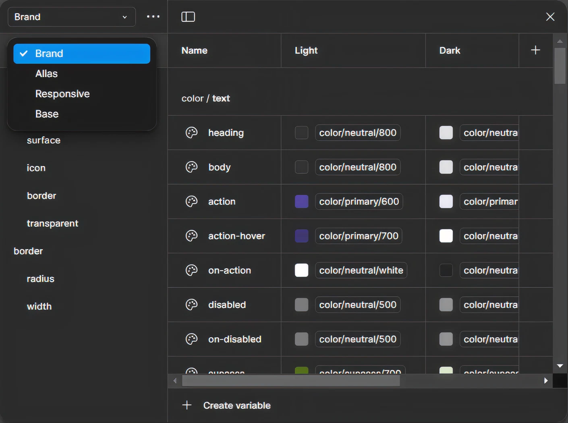Open the three-dot collection options menu
Image resolution: width=568 pixels, height=423 pixels.
tap(153, 17)
